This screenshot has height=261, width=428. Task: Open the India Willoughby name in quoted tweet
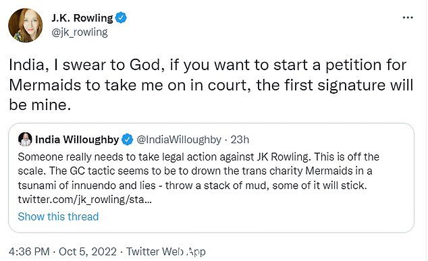coord(77,140)
